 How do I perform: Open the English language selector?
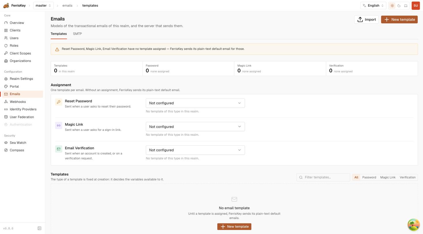click(x=373, y=5)
